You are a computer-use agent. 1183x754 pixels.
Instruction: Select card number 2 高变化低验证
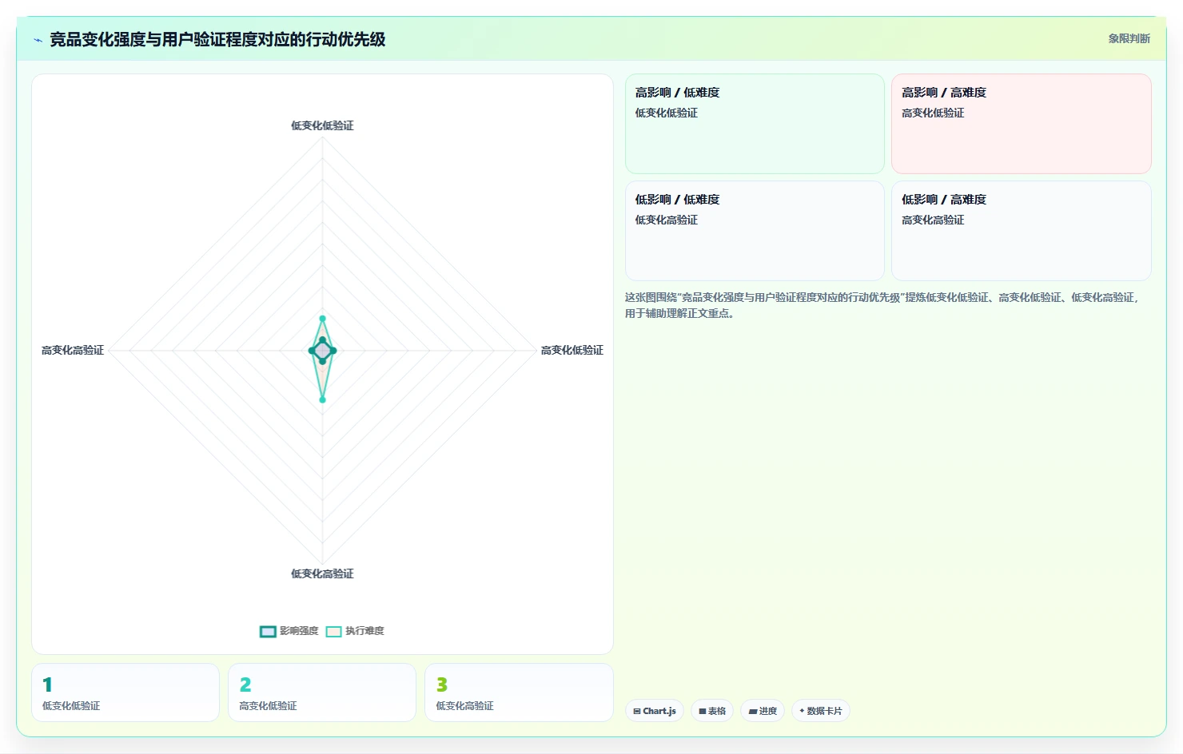click(322, 692)
